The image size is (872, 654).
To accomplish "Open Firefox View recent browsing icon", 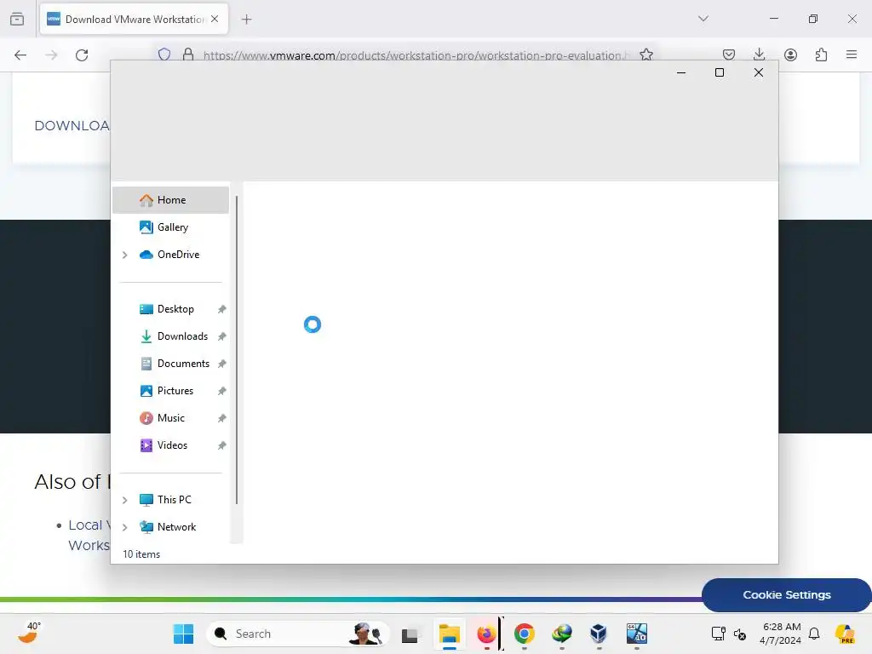I will tap(17, 20).
